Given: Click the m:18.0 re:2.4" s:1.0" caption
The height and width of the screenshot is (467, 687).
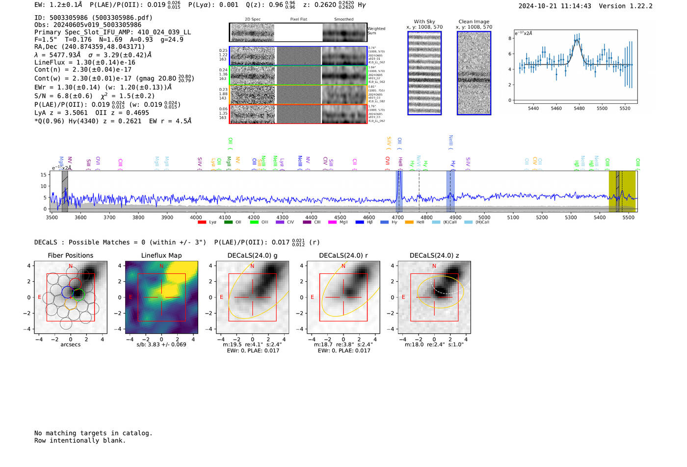Looking at the screenshot, I should pyautogui.click(x=434, y=344).
